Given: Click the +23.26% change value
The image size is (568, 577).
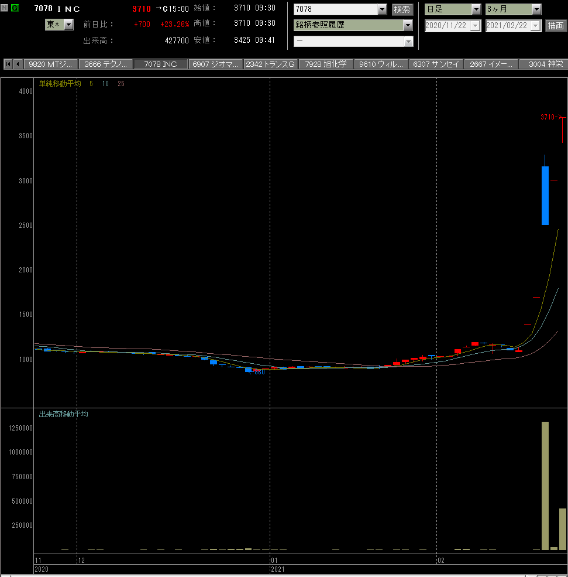Looking at the screenshot, I should [174, 24].
